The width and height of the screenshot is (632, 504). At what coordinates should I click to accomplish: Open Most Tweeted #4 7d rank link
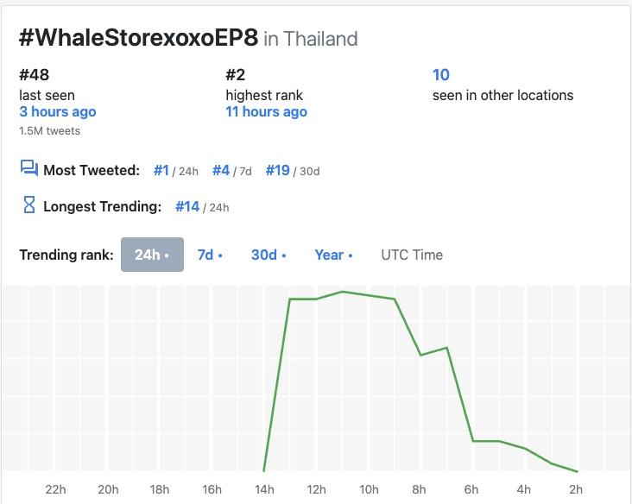coord(221,170)
